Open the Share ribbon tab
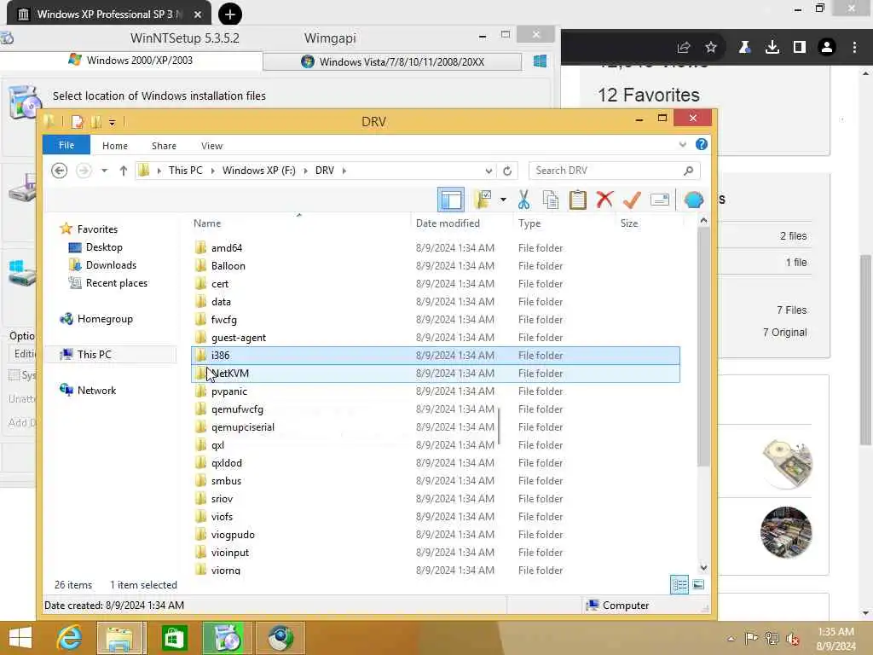Screen dimensions: 873x655 point(164,145)
